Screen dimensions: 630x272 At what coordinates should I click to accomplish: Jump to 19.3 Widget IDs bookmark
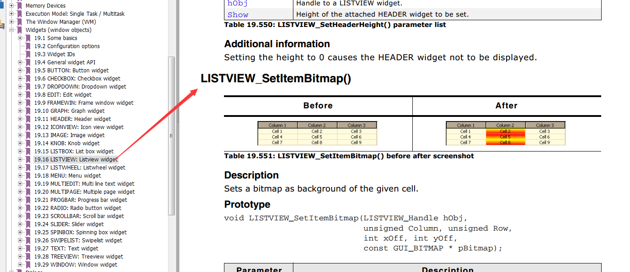click(55, 54)
